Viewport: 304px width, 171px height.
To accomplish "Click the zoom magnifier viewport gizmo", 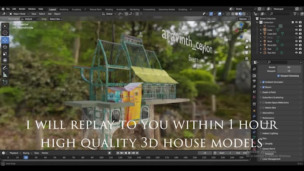I will 247,41.
